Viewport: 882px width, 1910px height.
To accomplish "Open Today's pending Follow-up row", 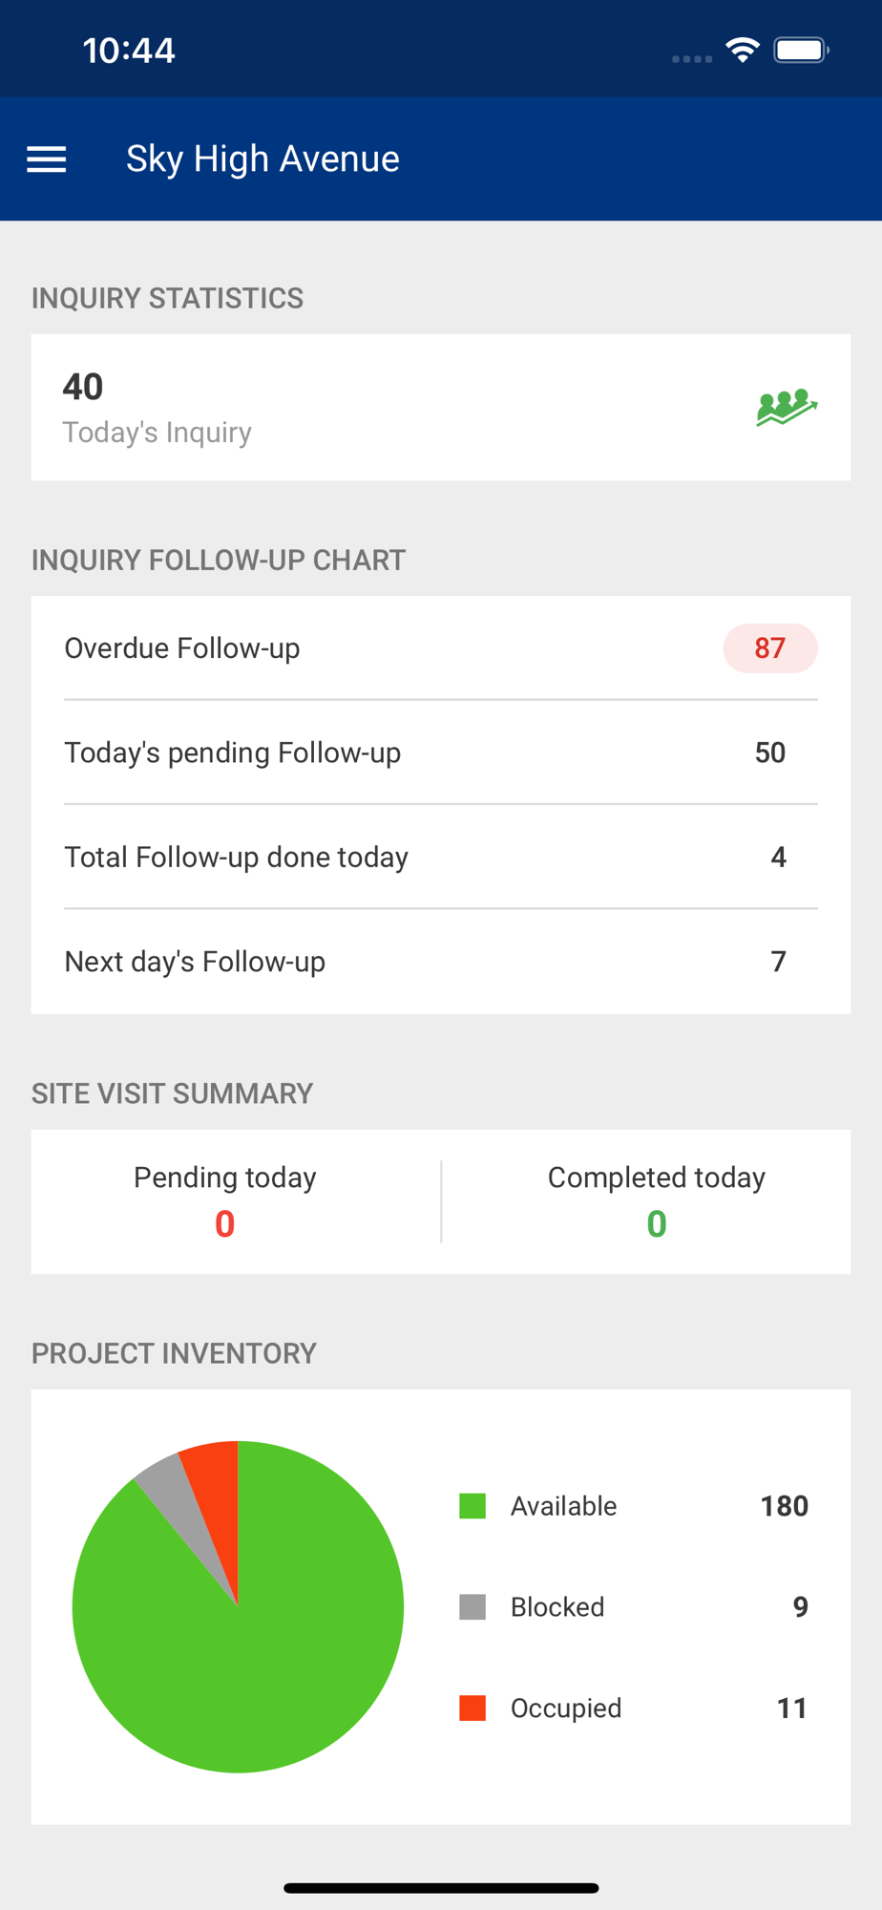I will tap(441, 753).
